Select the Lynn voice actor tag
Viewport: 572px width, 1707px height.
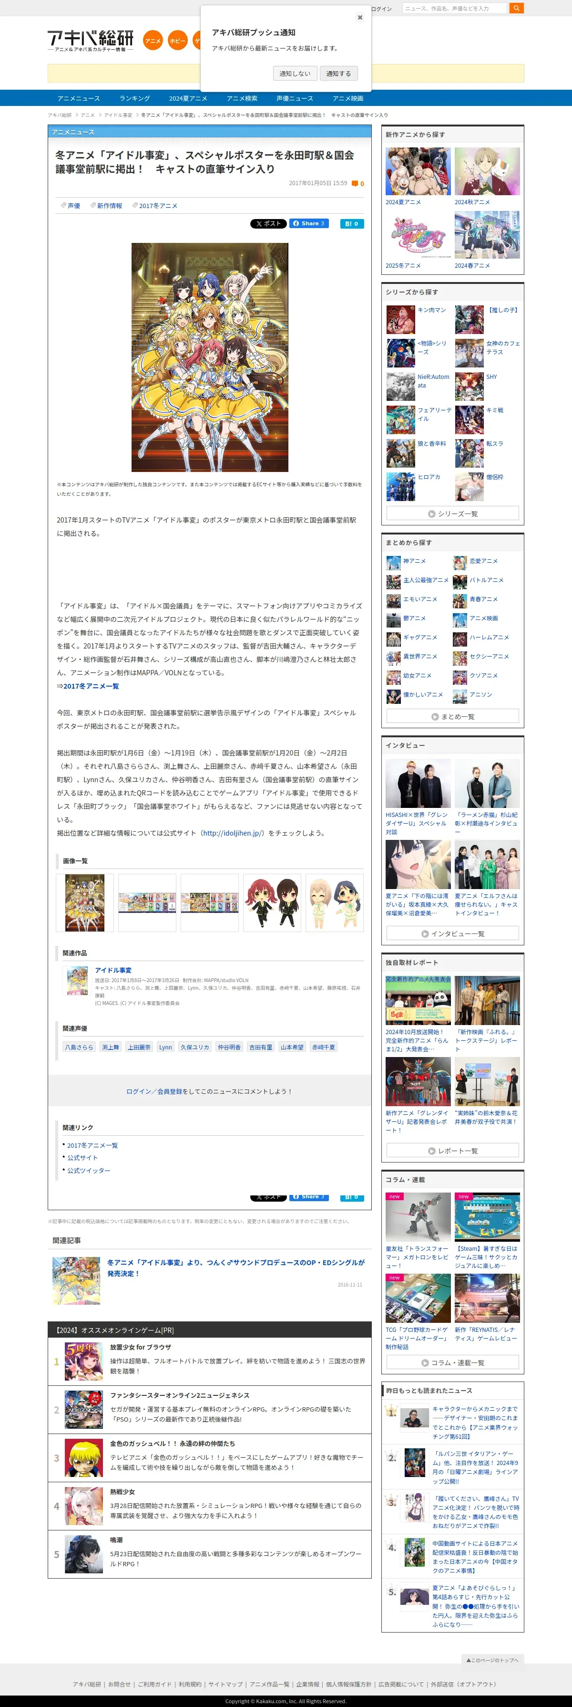[165, 1047]
